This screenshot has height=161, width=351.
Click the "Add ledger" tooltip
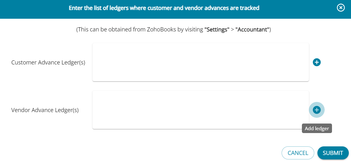coord(317,129)
